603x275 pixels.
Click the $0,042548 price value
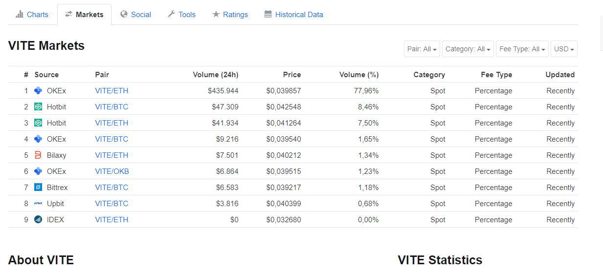(x=284, y=107)
